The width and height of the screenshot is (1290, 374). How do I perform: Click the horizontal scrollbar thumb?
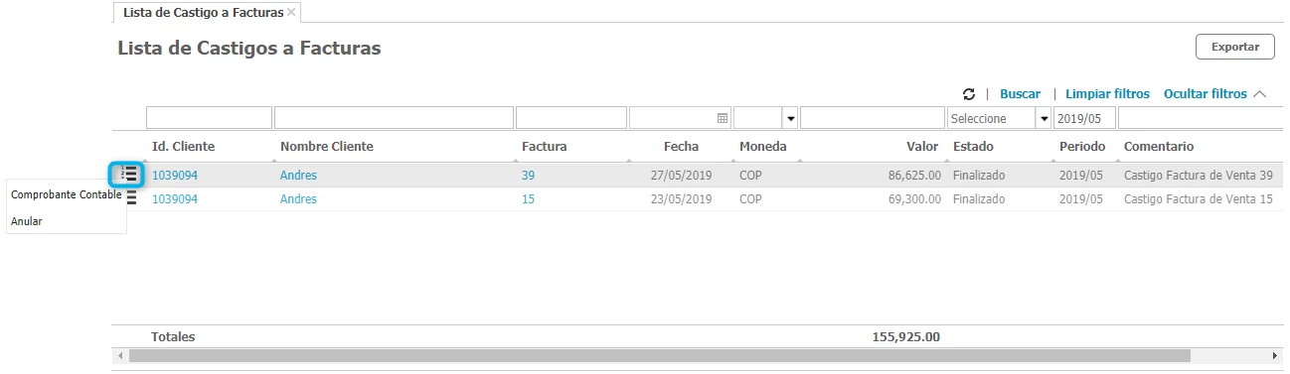[x=659, y=355]
